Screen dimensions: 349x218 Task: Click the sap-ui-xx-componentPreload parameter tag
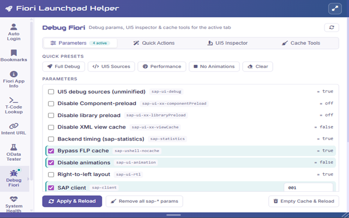pyautogui.click(x=174, y=104)
